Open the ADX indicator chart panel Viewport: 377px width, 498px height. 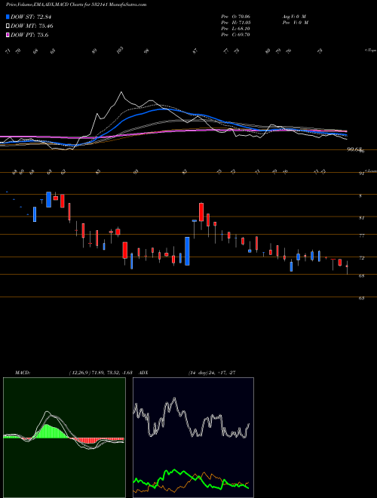pyautogui.click(x=193, y=438)
